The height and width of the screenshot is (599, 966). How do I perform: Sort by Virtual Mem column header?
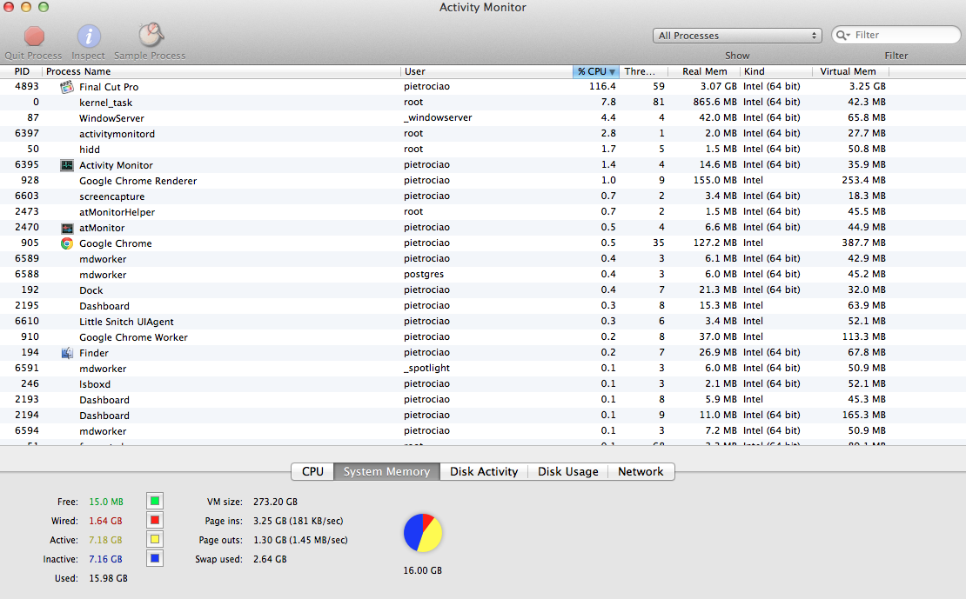(x=850, y=71)
